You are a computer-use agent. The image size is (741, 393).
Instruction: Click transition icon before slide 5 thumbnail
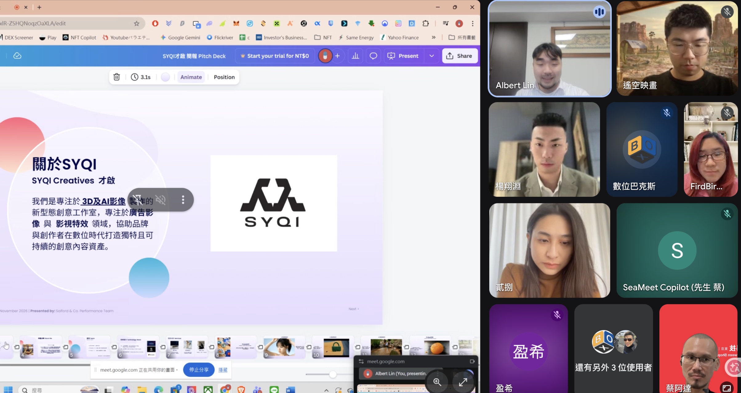click(x=66, y=347)
